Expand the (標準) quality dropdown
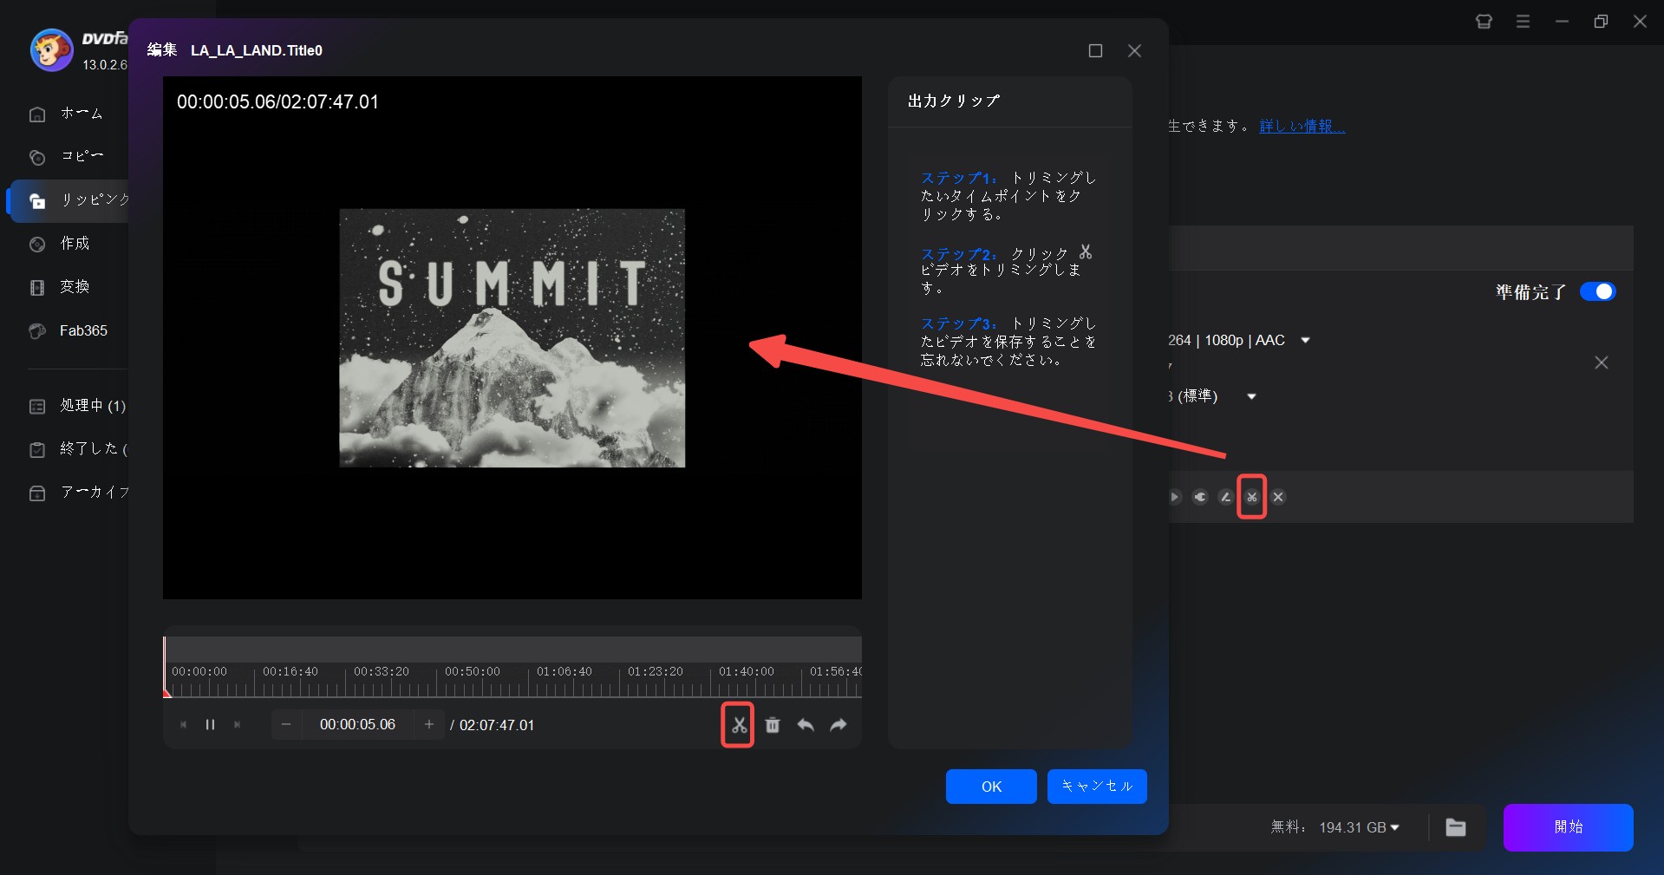 (x=1251, y=396)
